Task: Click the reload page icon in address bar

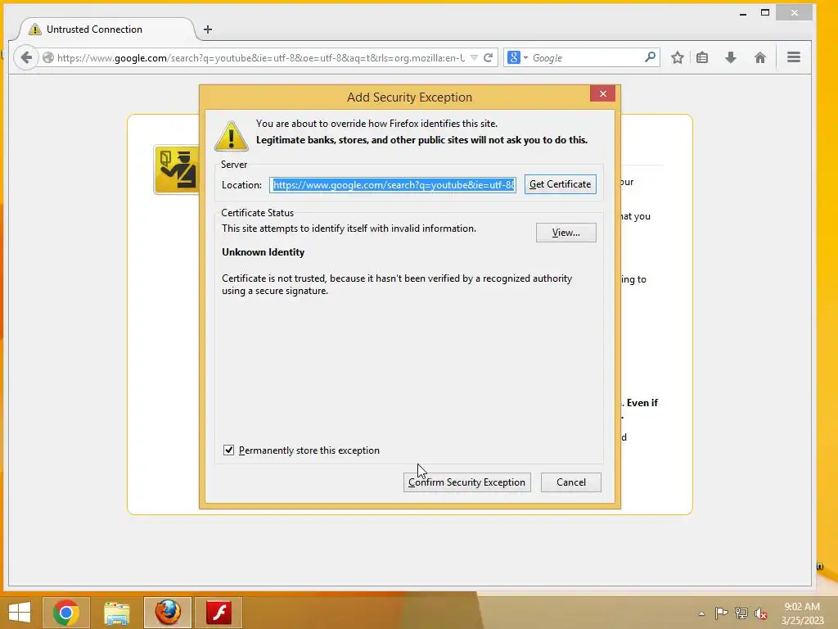Action: (488, 58)
